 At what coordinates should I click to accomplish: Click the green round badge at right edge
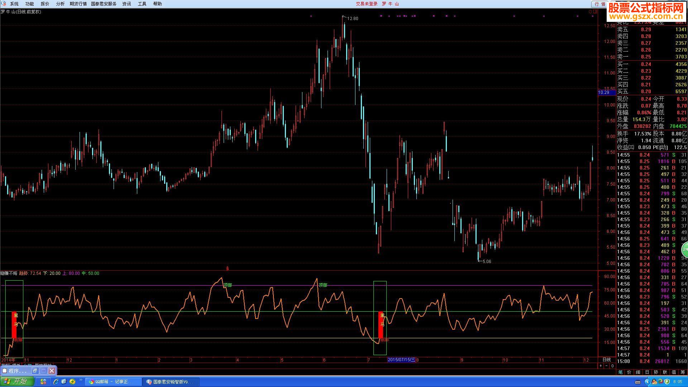(x=685, y=249)
